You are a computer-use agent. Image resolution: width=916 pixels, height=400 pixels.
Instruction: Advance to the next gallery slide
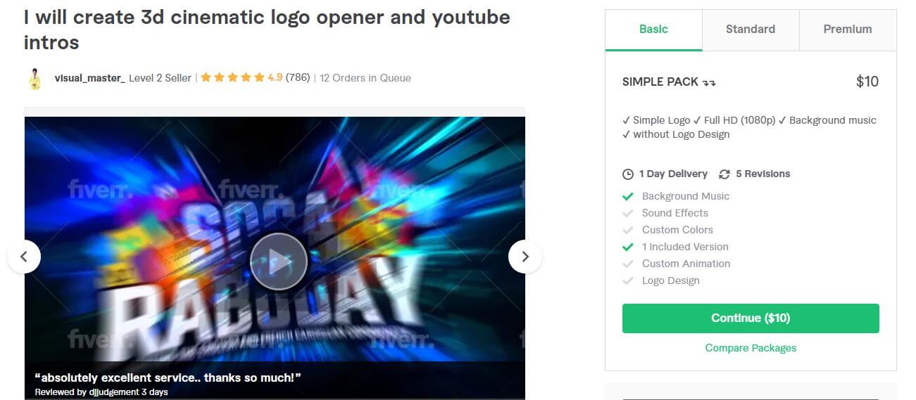pyautogui.click(x=525, y=257)
